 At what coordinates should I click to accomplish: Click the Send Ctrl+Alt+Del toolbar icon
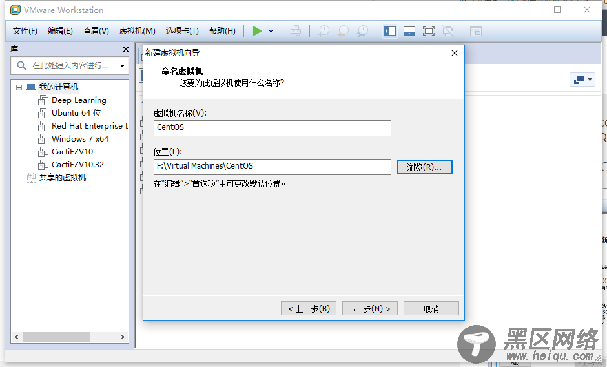click(296, 31)
